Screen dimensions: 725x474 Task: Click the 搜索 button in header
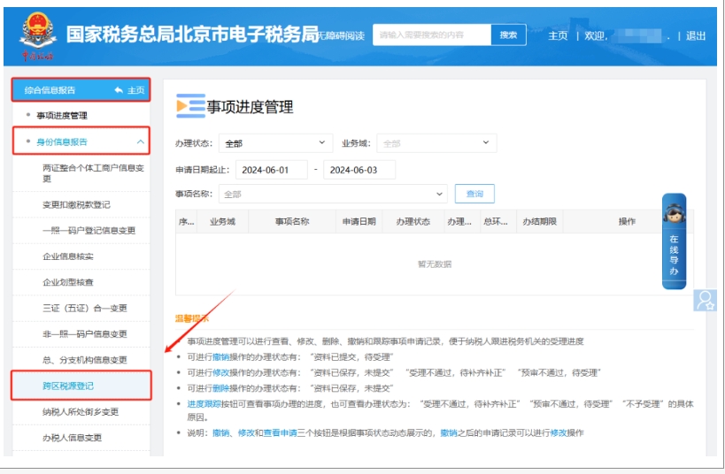click(x=508, y=35)
